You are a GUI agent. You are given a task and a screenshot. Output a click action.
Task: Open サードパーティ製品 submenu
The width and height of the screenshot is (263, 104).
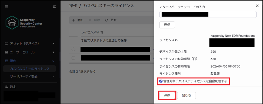30,76
